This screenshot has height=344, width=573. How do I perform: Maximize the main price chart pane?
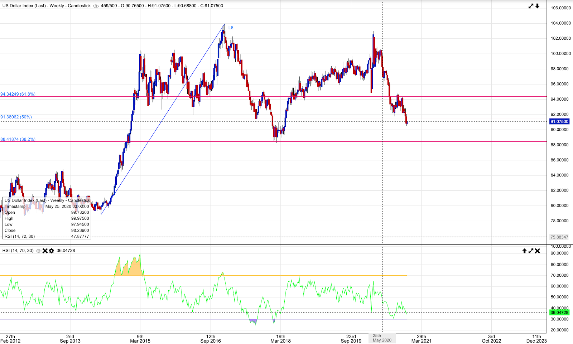tap(531, 6)
